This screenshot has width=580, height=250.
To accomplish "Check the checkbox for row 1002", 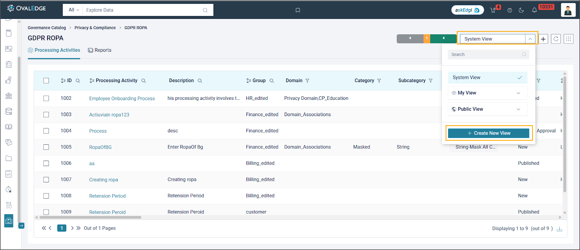I will (x=46, y=98).
